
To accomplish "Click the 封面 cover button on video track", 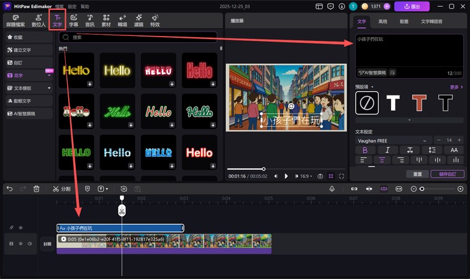I will (47, 244).
